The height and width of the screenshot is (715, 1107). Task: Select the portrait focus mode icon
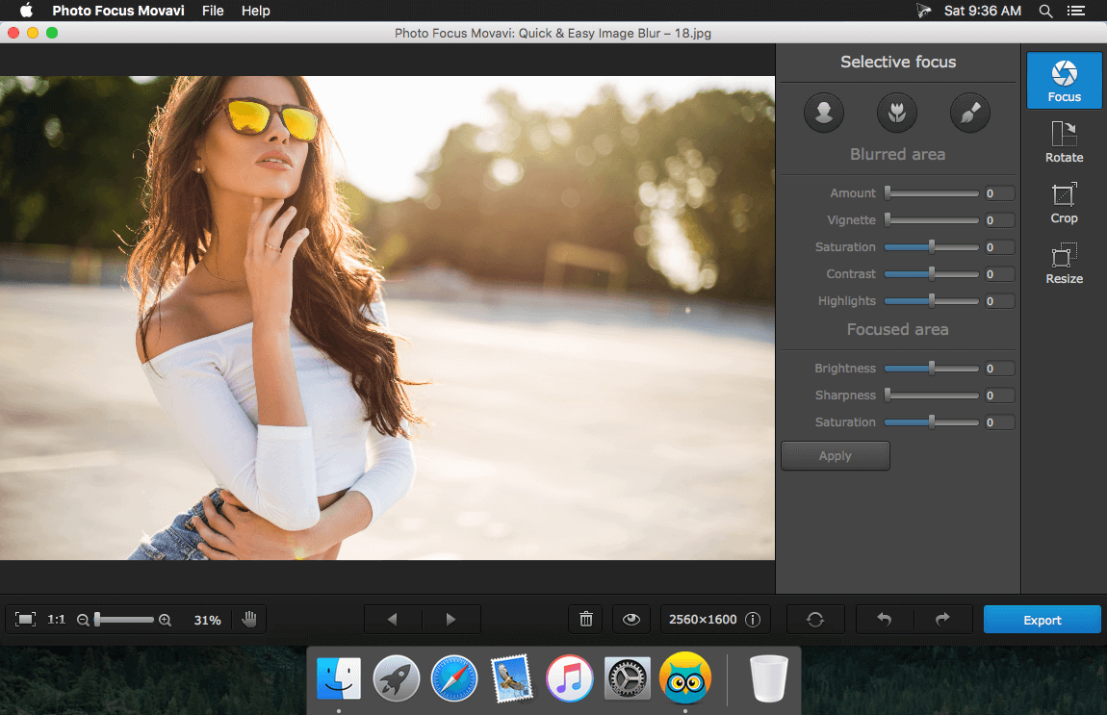824,113
